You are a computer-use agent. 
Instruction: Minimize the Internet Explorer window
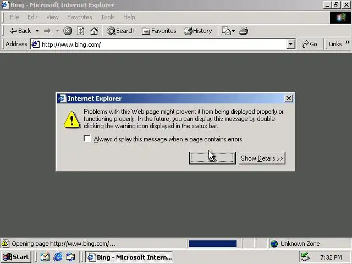tap(328, 4)
